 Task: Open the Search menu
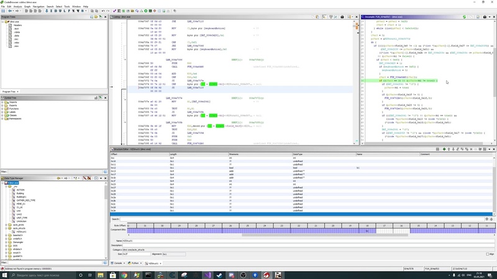[50, 6]
